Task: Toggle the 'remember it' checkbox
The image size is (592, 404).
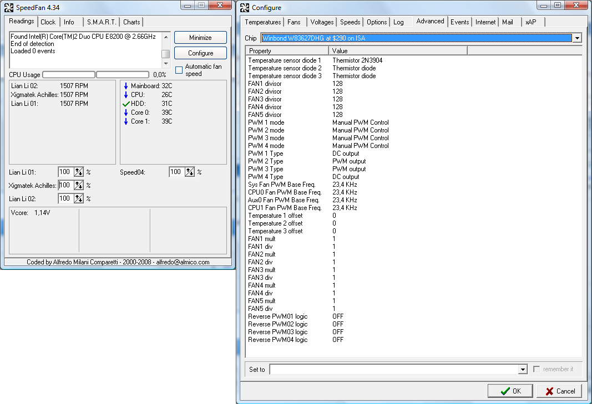Action: 537,369
